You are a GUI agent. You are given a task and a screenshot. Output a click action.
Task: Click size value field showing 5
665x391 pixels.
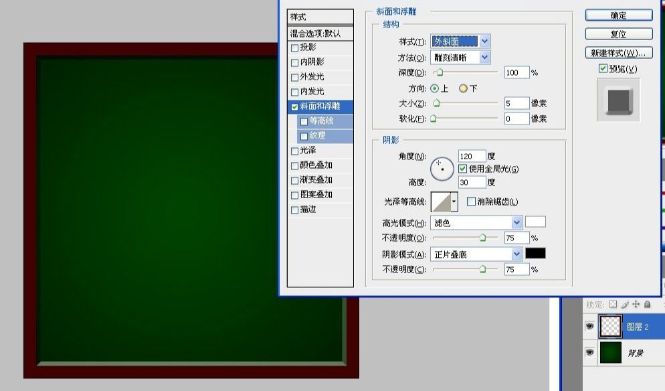[x=516, y=103]
